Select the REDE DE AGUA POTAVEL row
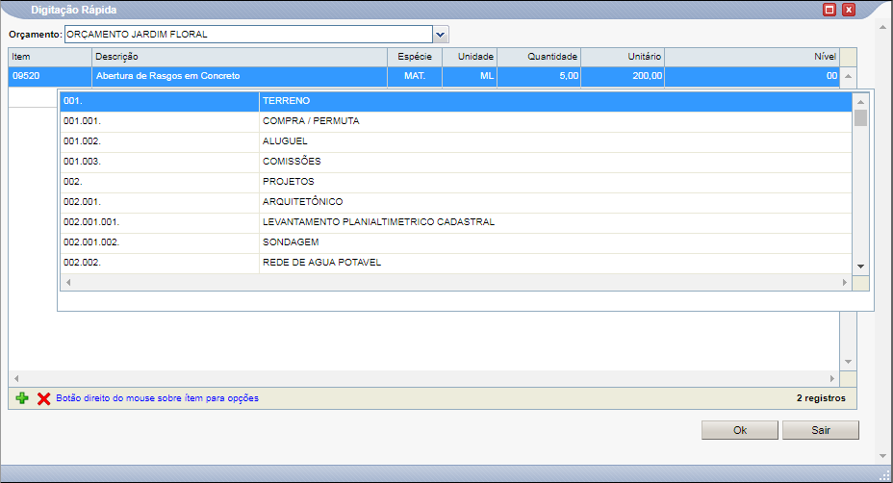The height and width of the screenshot is (483, 893). pyautogui.click(x=456, y=263)
